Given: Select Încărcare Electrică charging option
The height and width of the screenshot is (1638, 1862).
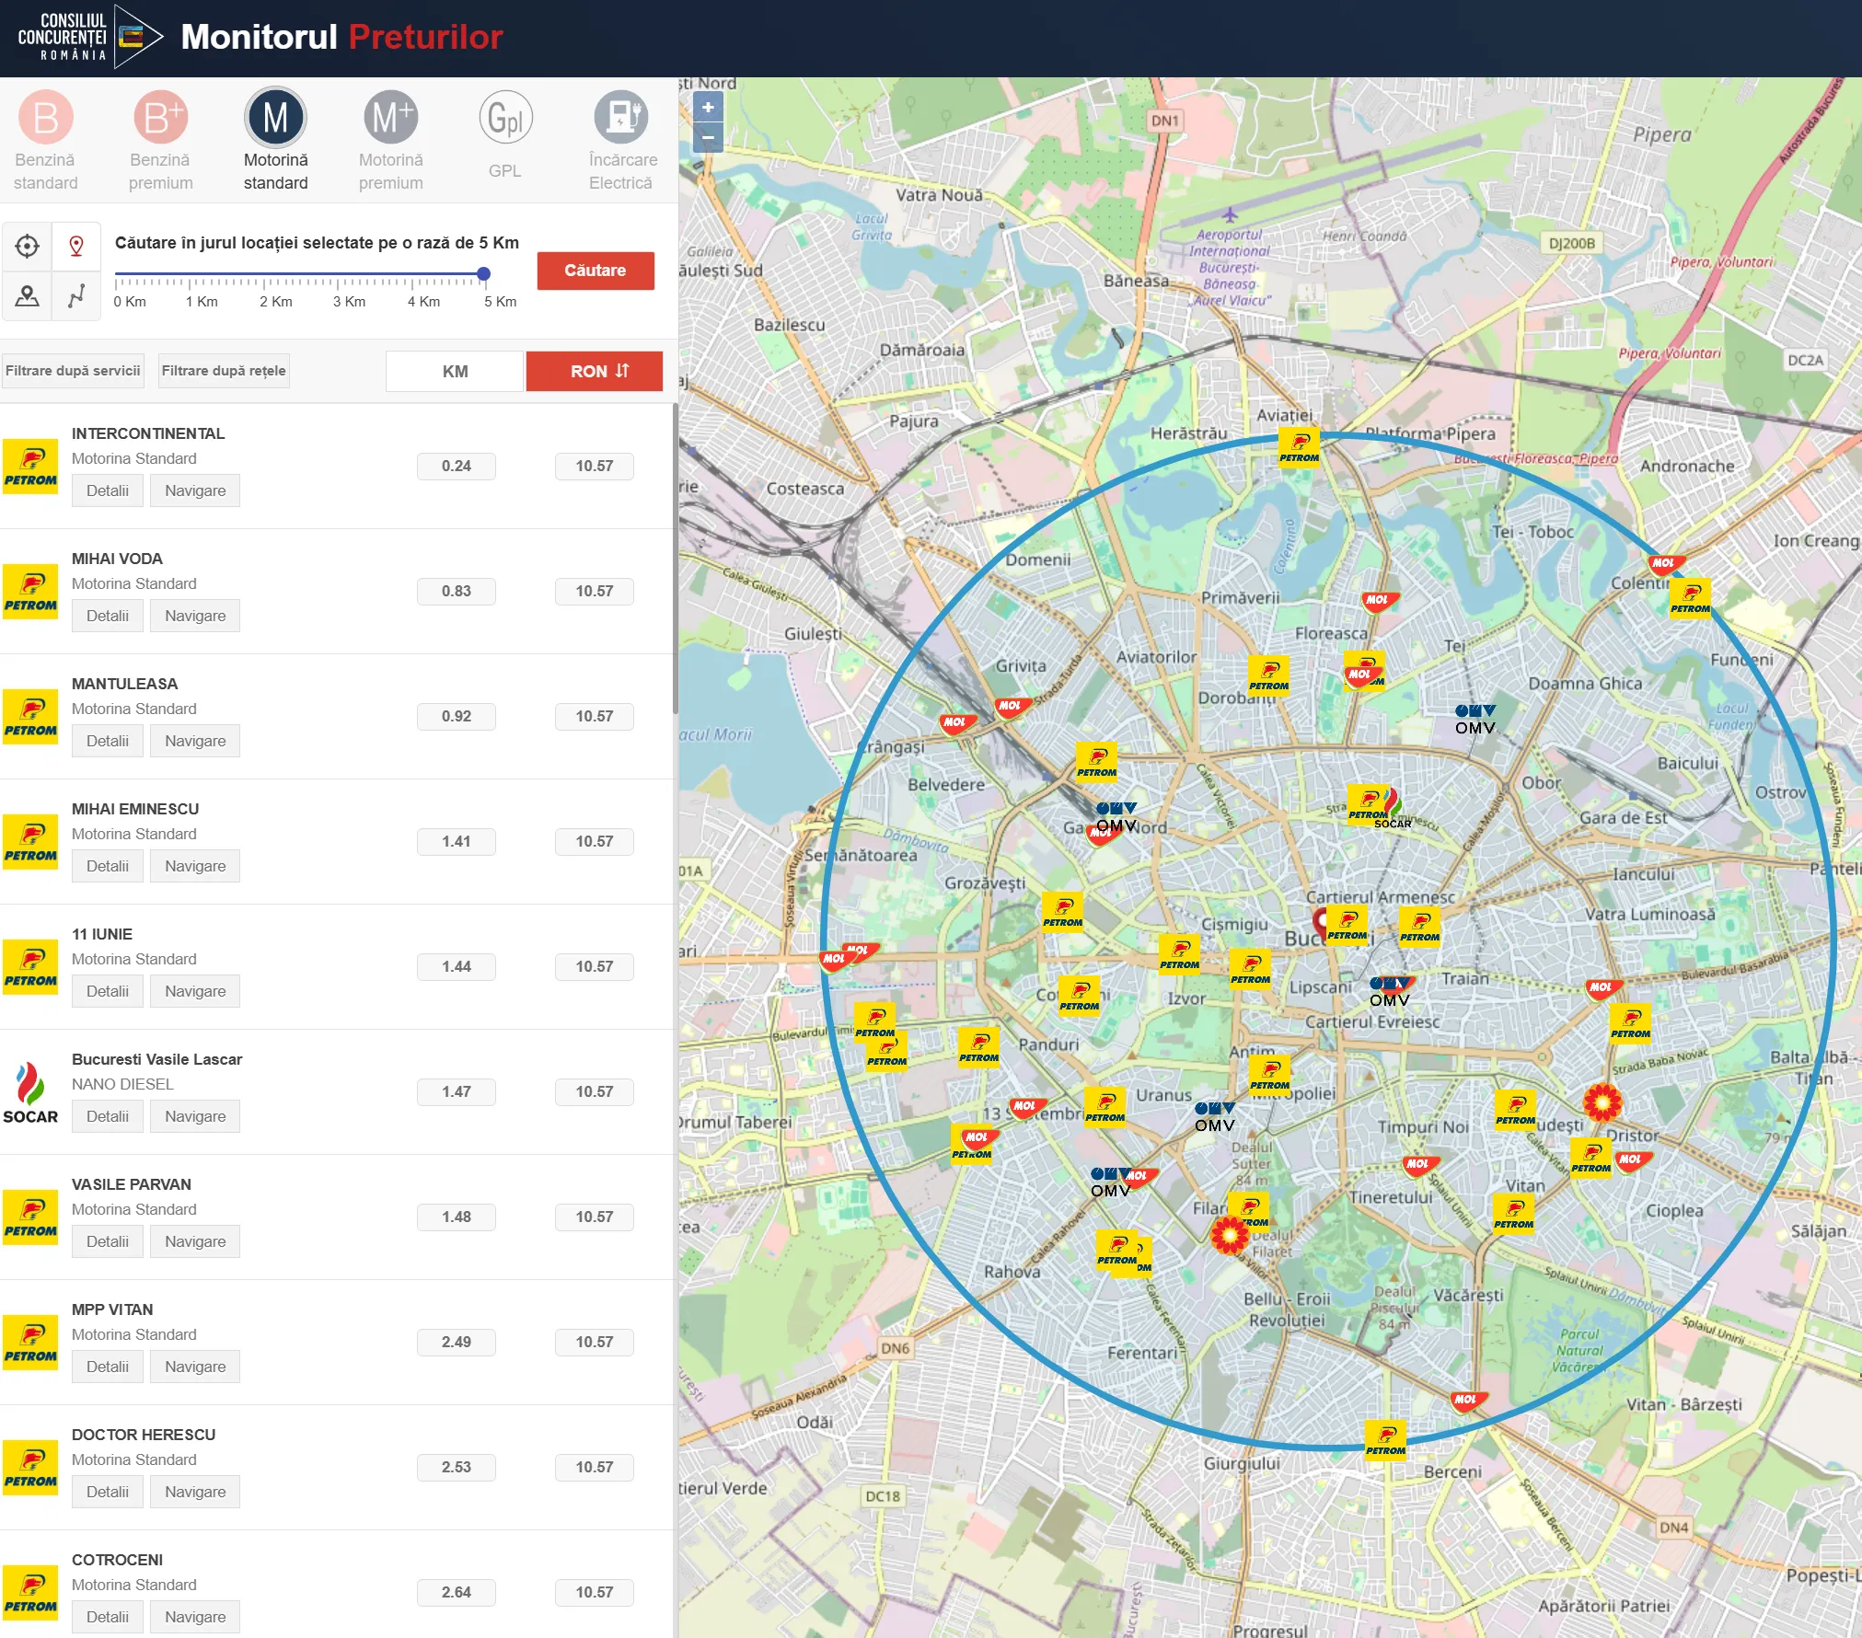Looking at the screenshot, I should tap(622, 140).
